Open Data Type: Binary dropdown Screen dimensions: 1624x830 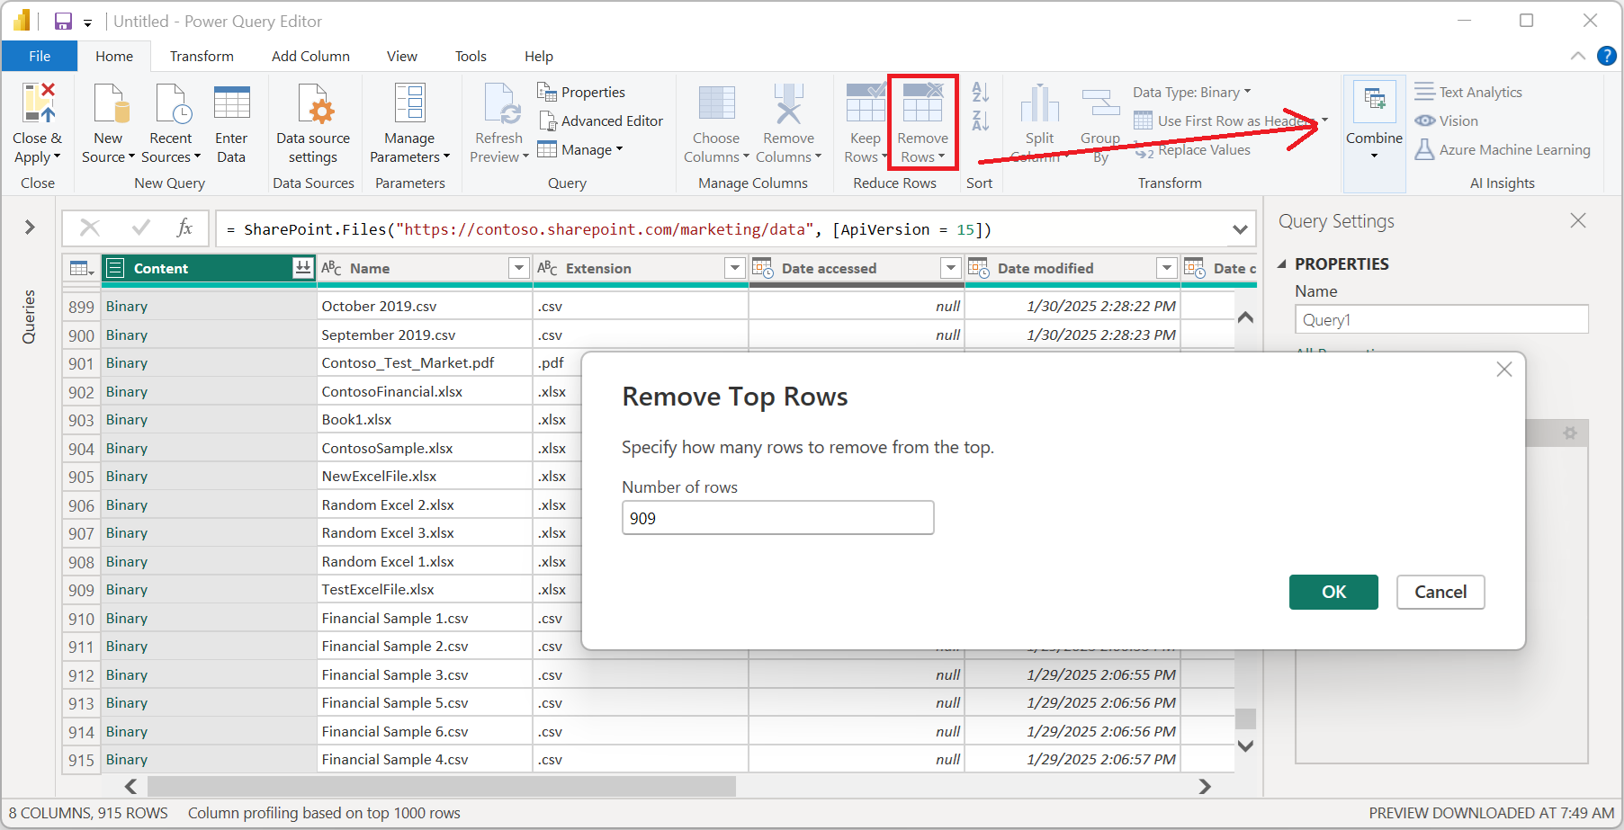tap(1191, 92)
